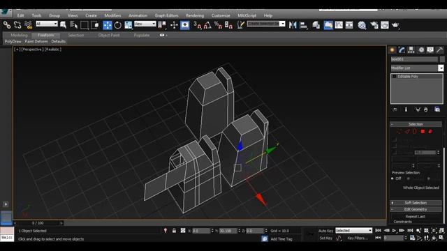Screen dimensions: 447x251
Task: Click the Unlink Selection icon
Action: pos(17,25)
